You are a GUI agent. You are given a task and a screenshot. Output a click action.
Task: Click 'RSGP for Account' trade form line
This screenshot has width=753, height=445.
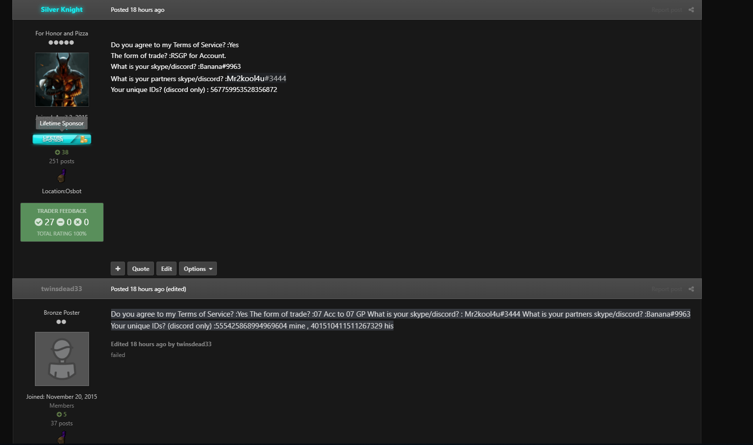[x=168, y=56]
